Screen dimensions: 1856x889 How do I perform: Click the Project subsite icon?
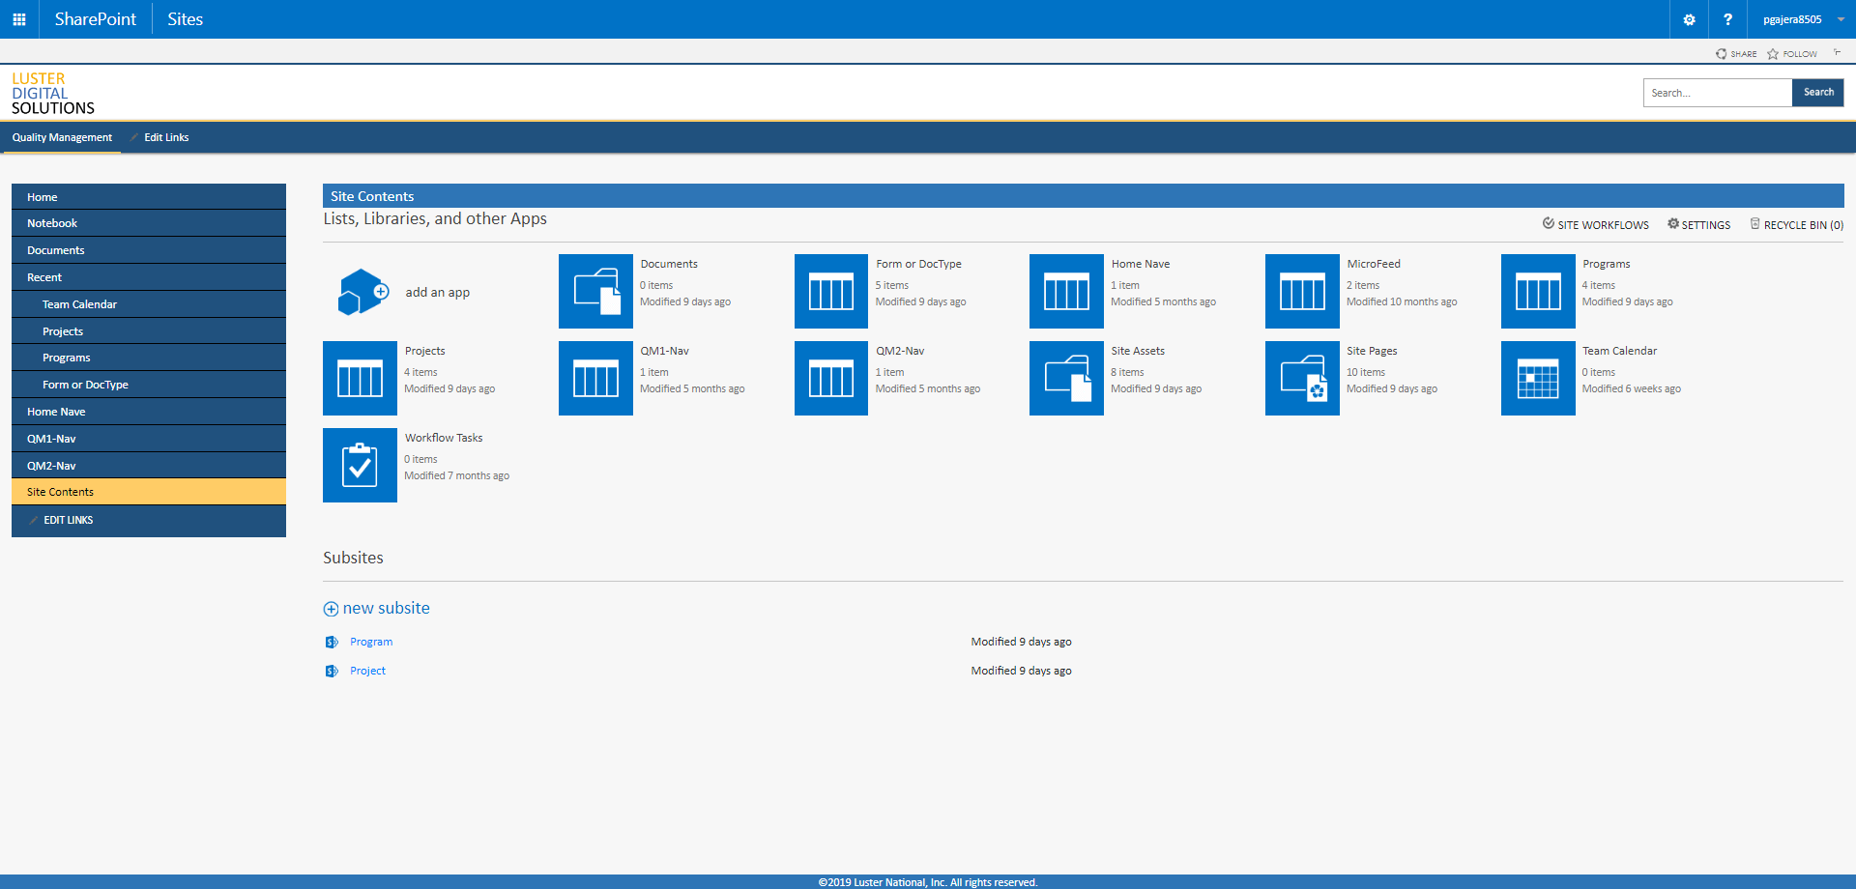[x=332, y=671]
